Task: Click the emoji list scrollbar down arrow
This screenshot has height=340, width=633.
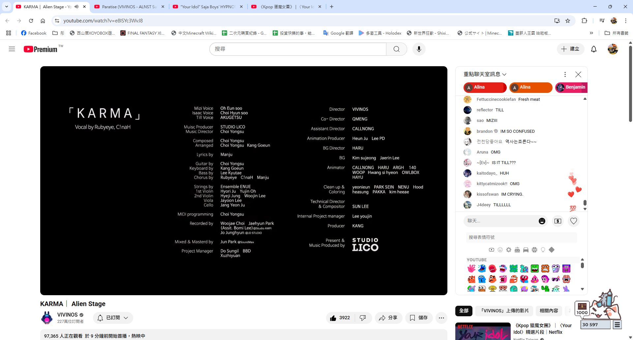Action: pyautogui.click(x=582, y=289)
